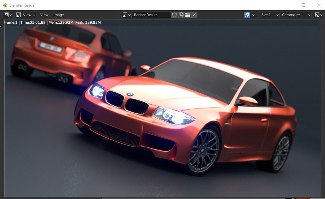Click the image display mode icon beside View
325x199 pixels.
point(19,15)
